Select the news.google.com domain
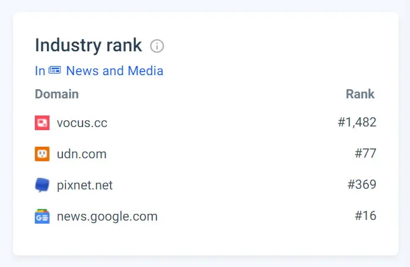The width and height of the screenshot is (410, 267). 107,216
